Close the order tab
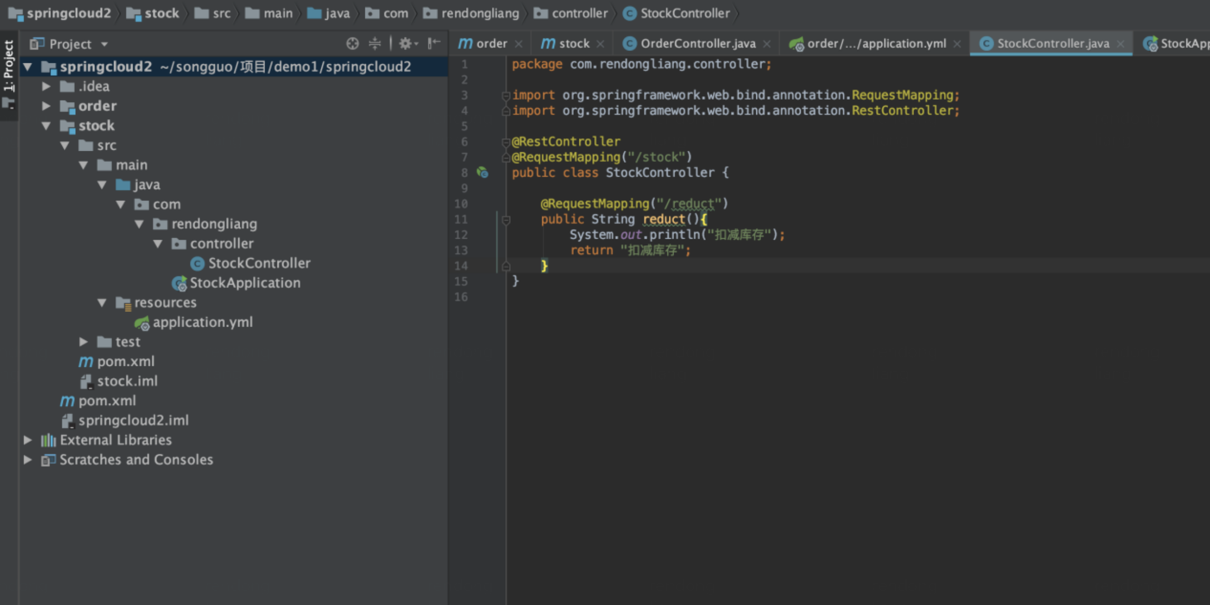 click(x=519, y=44)
